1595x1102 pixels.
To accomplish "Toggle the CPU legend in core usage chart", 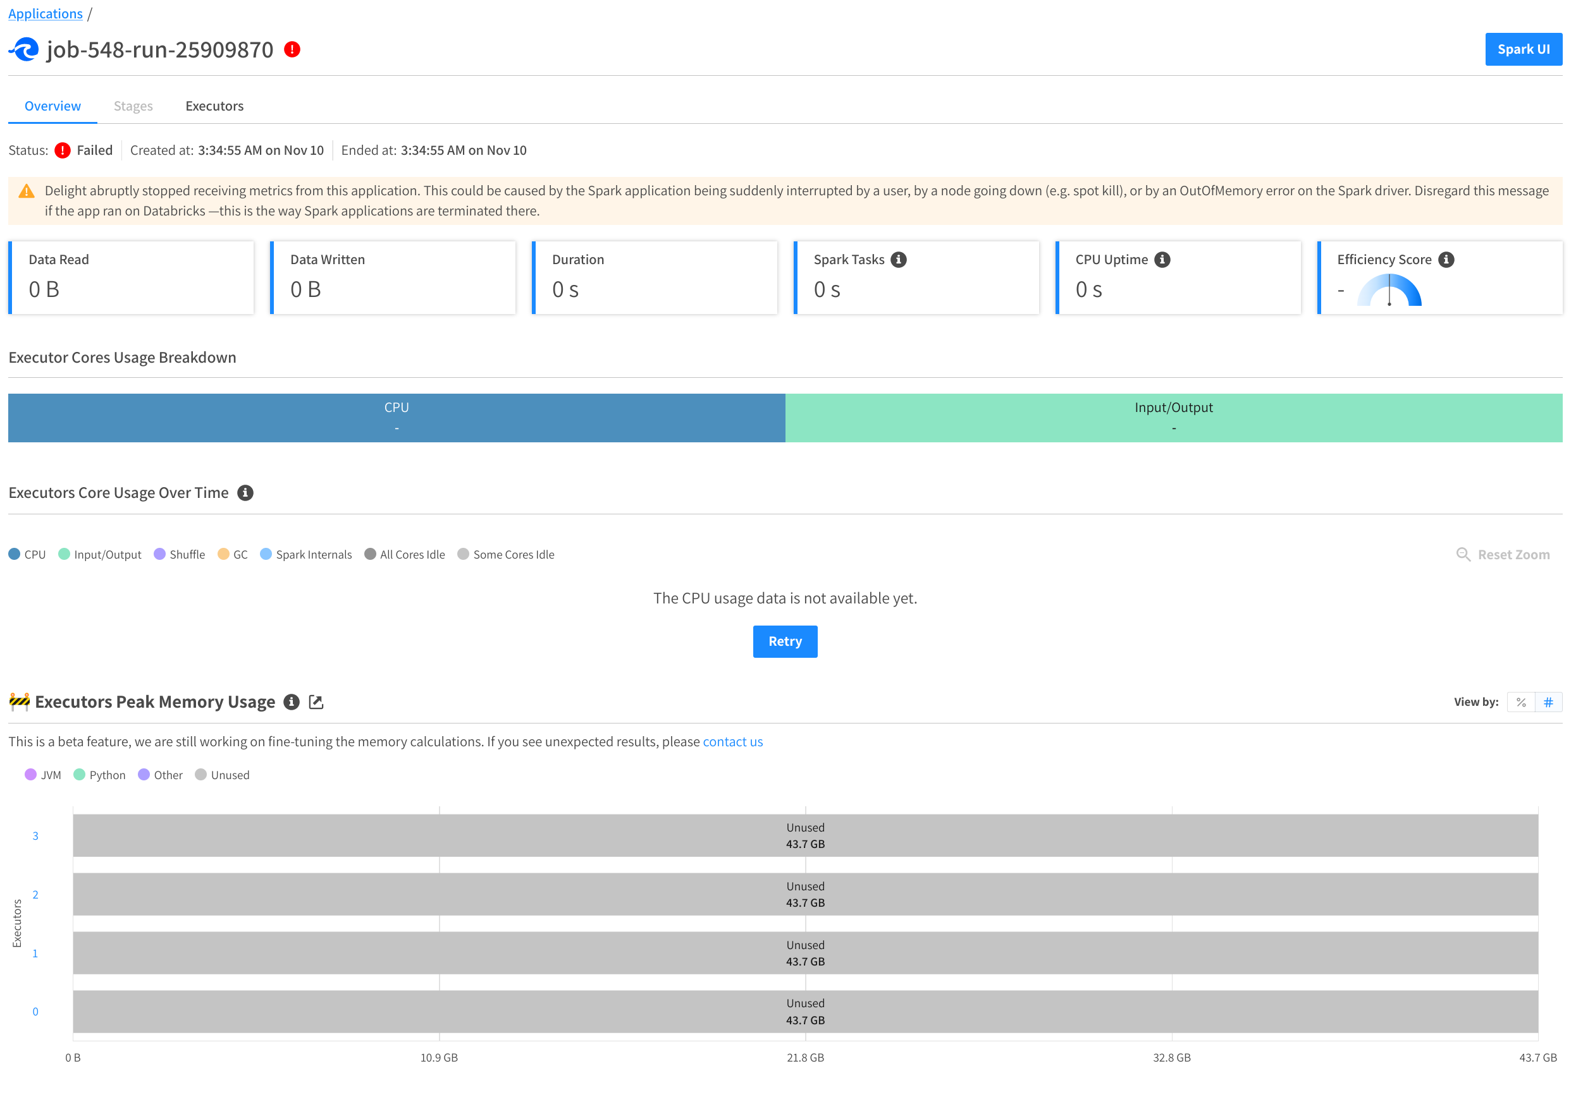I will click(28, 554).
